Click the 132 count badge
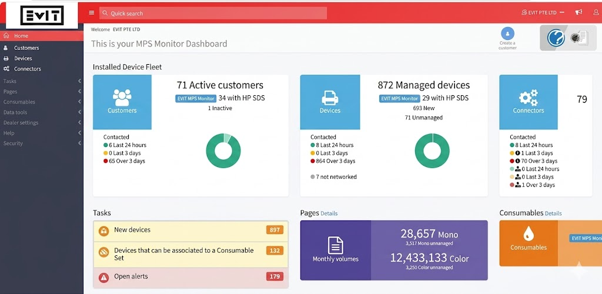Viewport: 602px width, 294px height. click(x=275, y=250)
